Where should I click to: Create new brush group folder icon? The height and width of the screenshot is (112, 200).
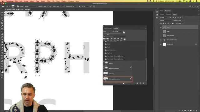(x=137, y=83)
